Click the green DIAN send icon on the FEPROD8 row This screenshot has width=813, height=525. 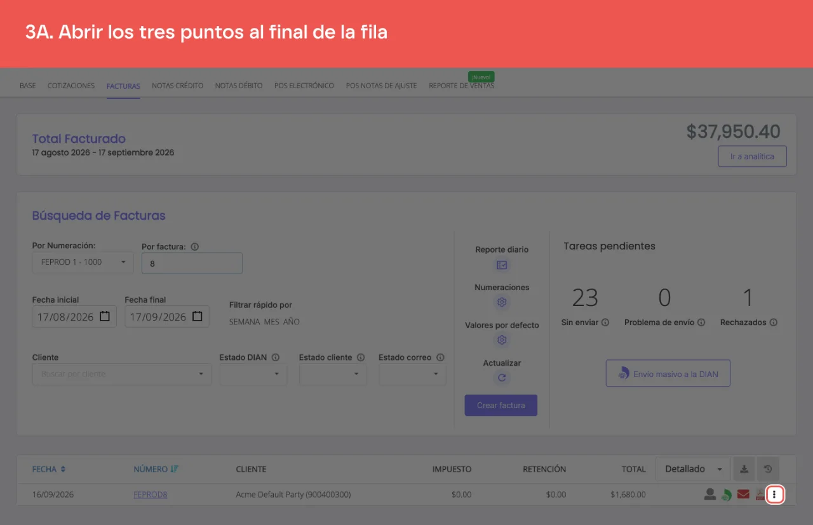tap(727, 495)
